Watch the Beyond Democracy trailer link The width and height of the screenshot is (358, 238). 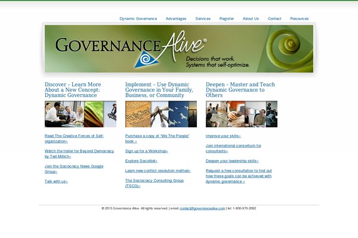click(x=79, y=154)
